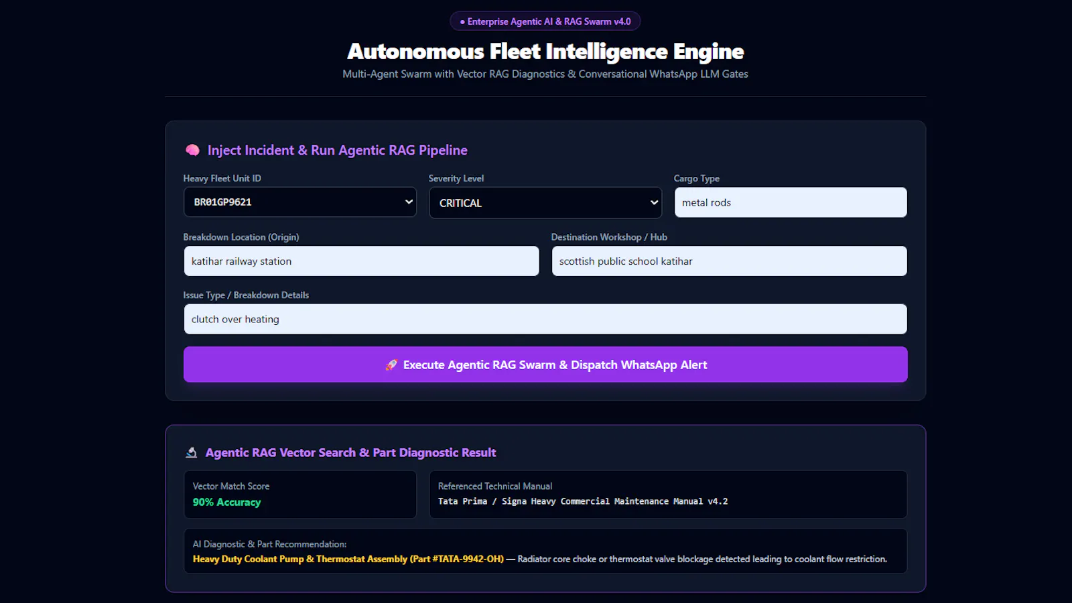The width and height of the screenshot is (1072, 603).
Task: Click the Multi-Agent Swarm subtitle text
Action: pos(545,74)
